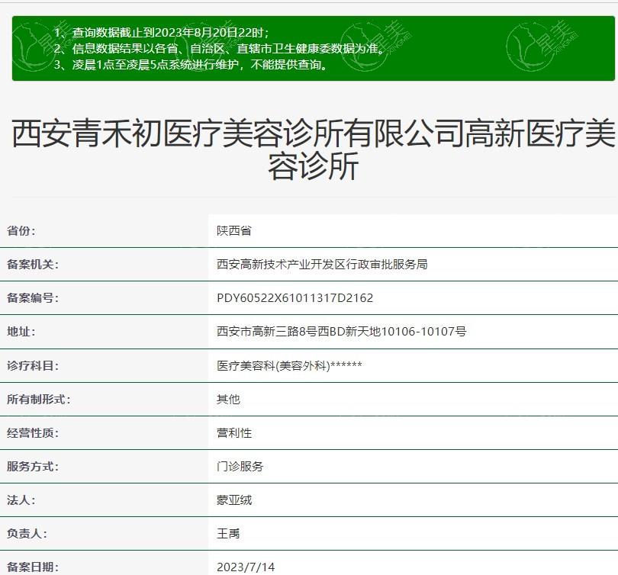This screenshot has width=618, height=575.
Task: Select the 陕西省 province value
Action: 233,231
